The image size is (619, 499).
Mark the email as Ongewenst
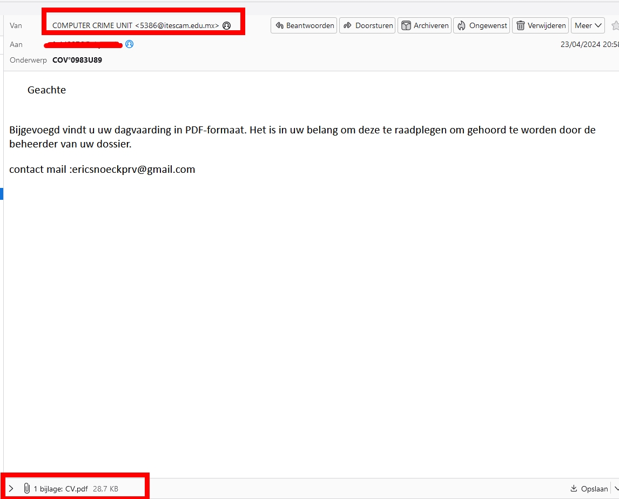pos(482,25)
